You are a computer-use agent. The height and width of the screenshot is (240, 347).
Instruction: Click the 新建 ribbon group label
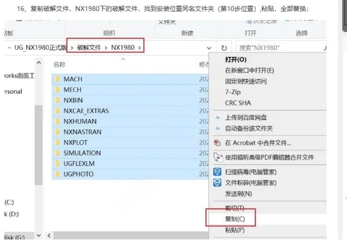187,33
